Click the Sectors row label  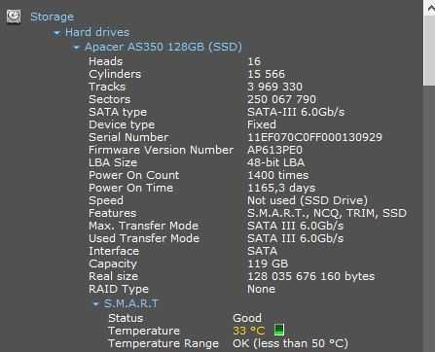point(109,99)
